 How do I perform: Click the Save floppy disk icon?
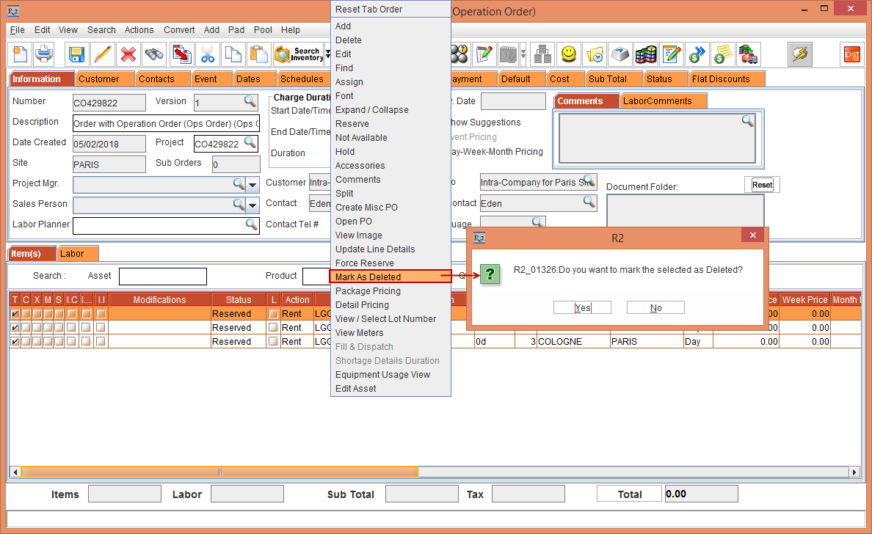pos(76,54)
